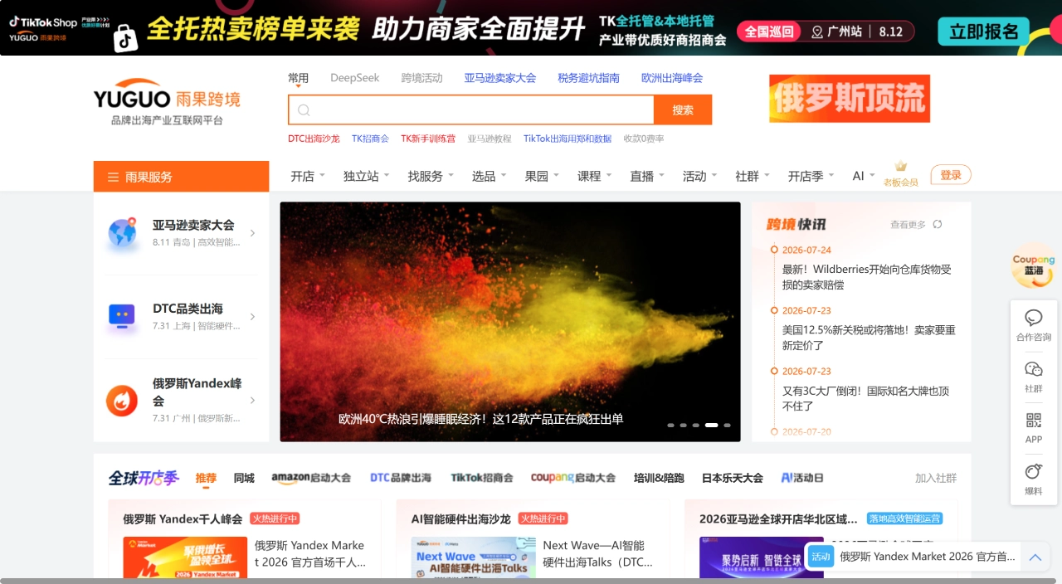
Task: Expand the 独立站 dropdown menu
Action: (367, 176)
